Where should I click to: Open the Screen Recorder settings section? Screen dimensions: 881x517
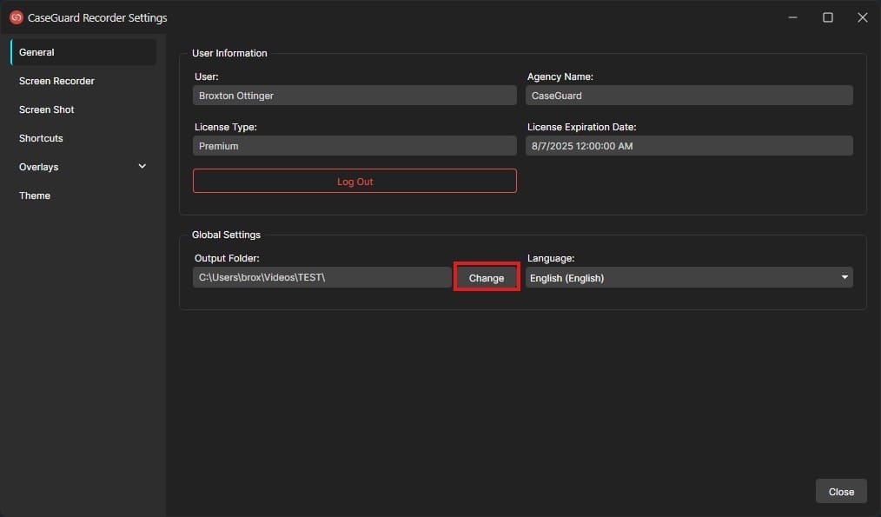56,80
